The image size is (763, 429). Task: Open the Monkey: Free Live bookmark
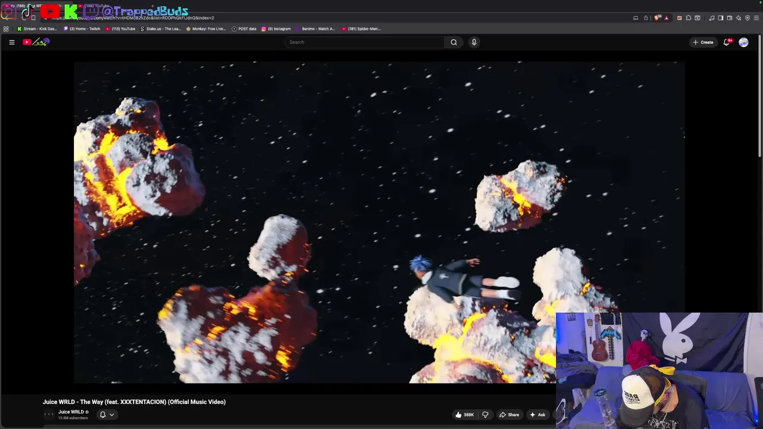click(x=206, y=29)
